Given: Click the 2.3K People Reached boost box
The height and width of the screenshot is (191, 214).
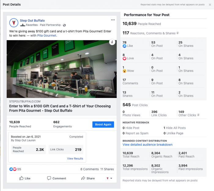Looking at the screenshot, I should pos(28,149).
